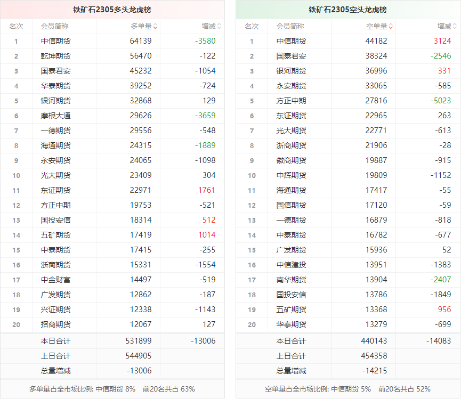
Task: Select 南华期货 in short ranking table
Action: coord(291,280)
